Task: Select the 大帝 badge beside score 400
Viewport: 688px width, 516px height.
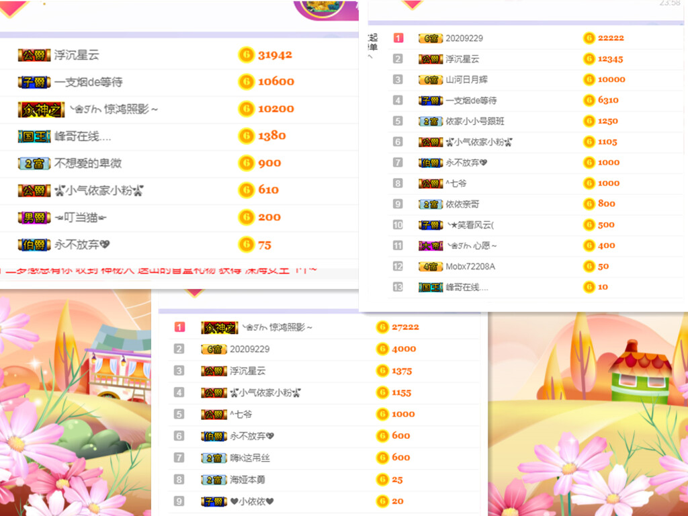Action: click(431, 246)
